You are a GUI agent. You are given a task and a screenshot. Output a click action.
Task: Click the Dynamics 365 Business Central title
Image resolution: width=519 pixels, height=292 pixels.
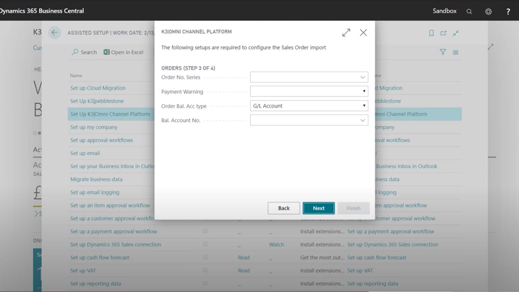coord(42,11)
